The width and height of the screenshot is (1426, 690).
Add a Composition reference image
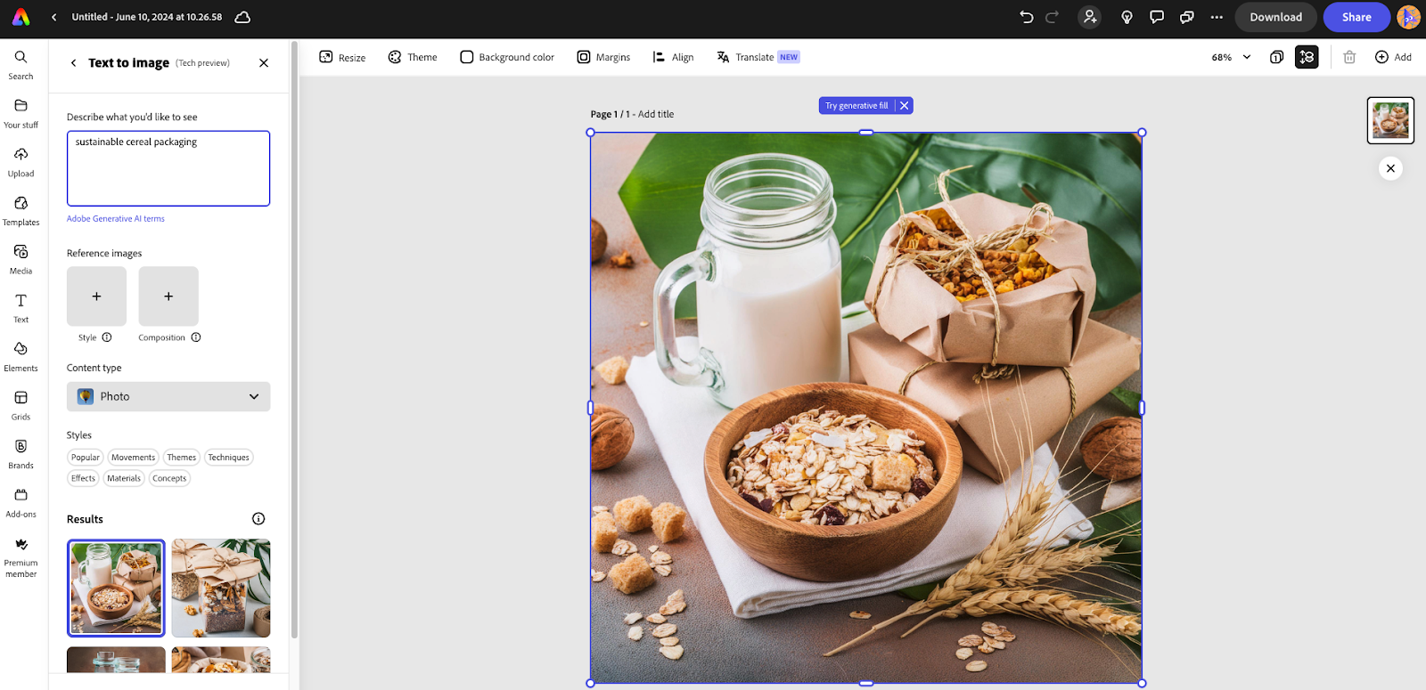(x=168, y=296)
